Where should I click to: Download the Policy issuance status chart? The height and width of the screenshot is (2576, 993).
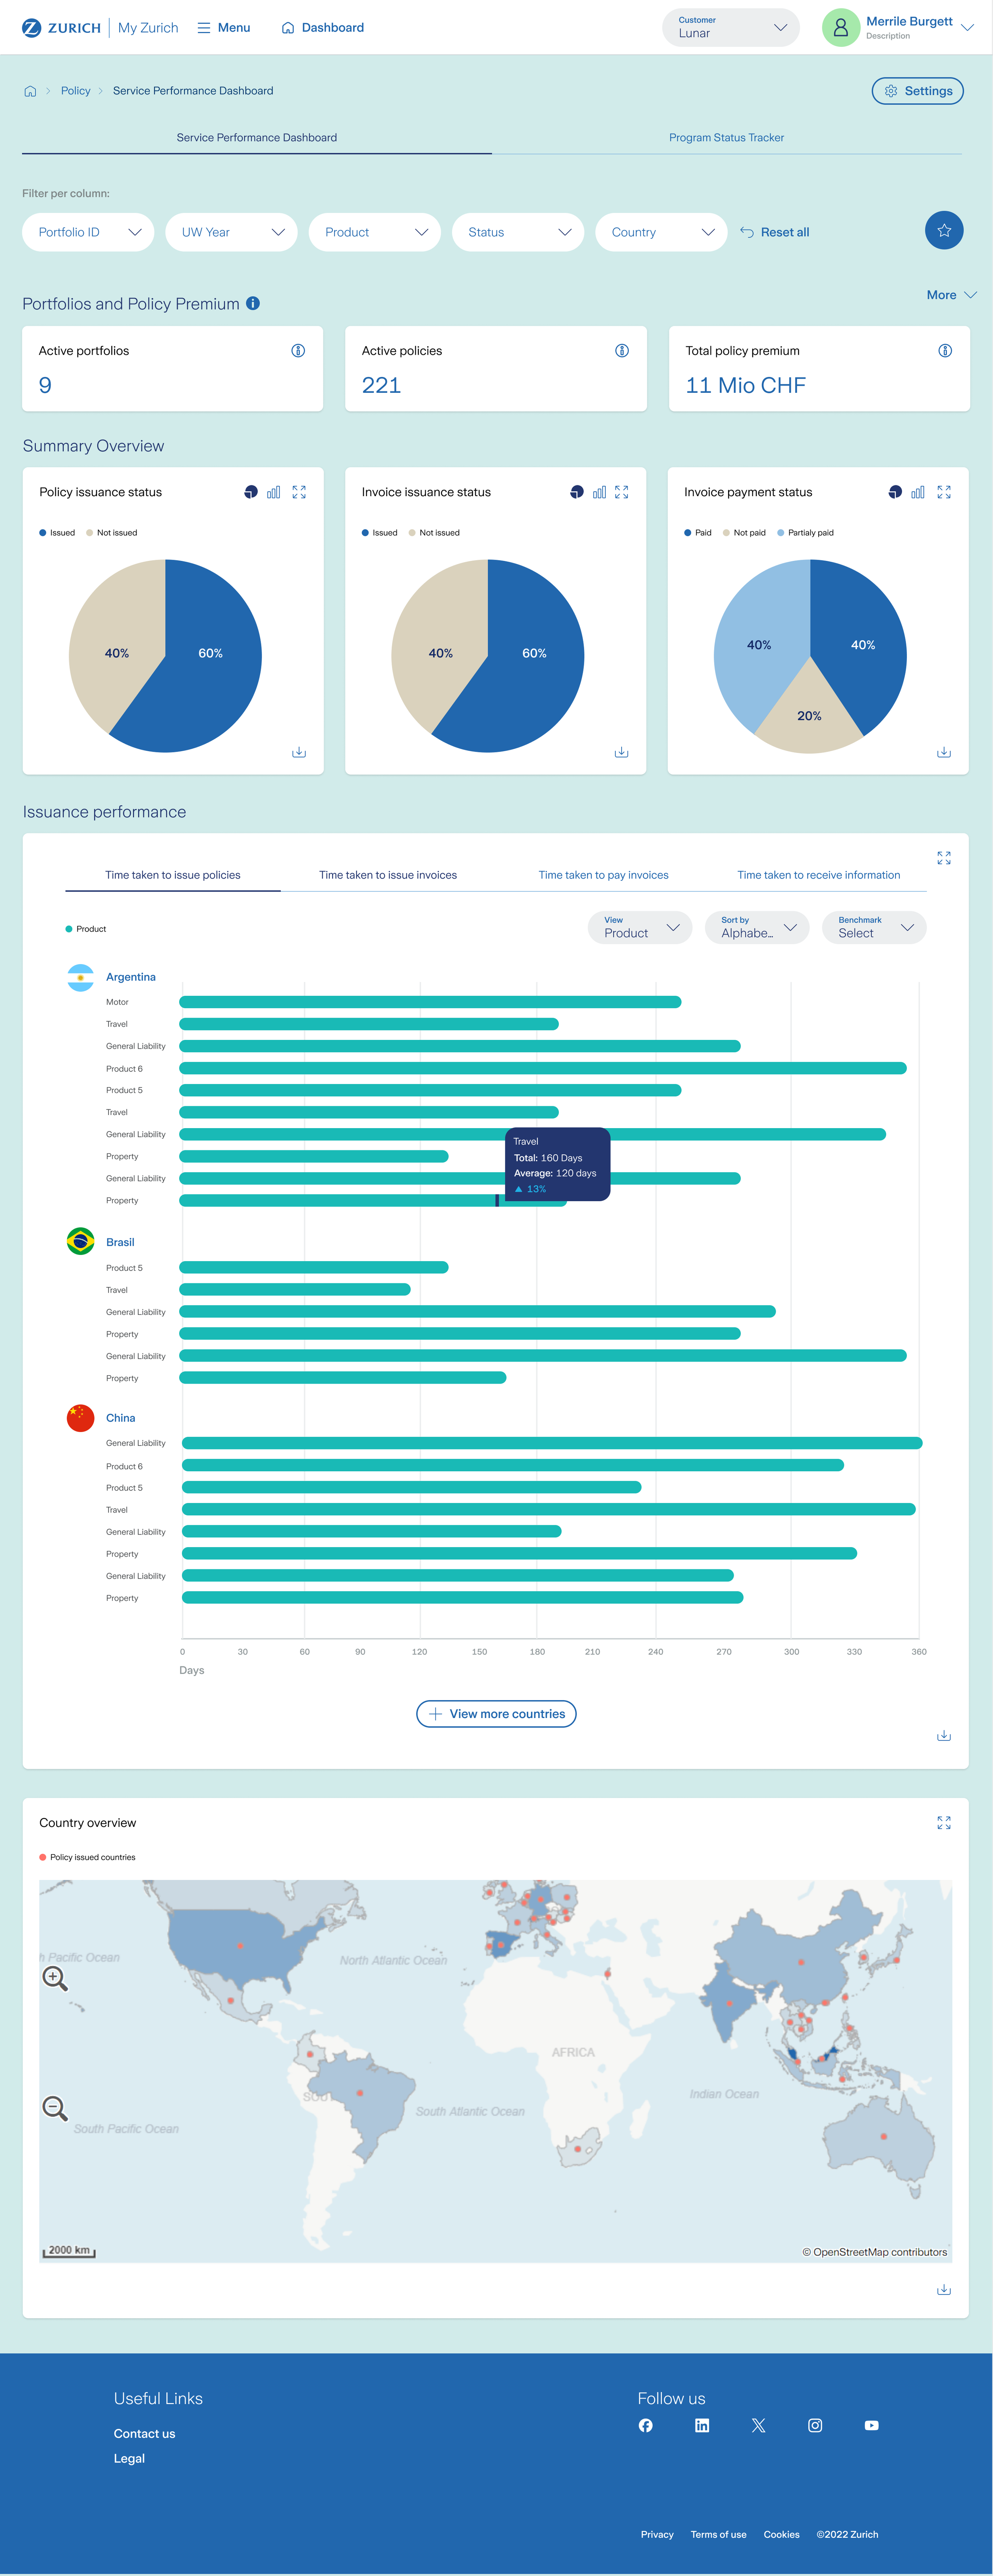pyautogui.click(x=299, y=752)
